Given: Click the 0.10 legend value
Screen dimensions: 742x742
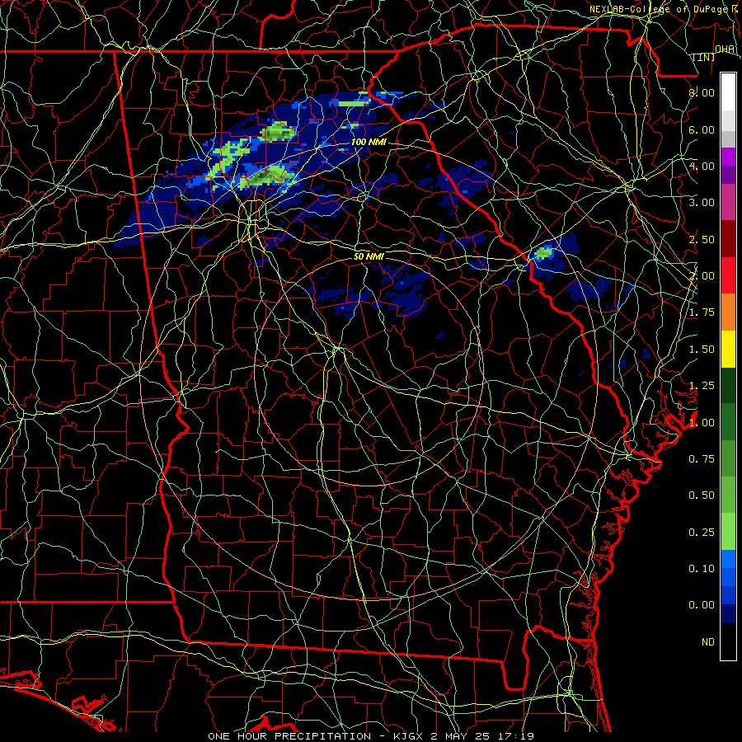Looking at the screenshot, I should click(x=702, y=569).
